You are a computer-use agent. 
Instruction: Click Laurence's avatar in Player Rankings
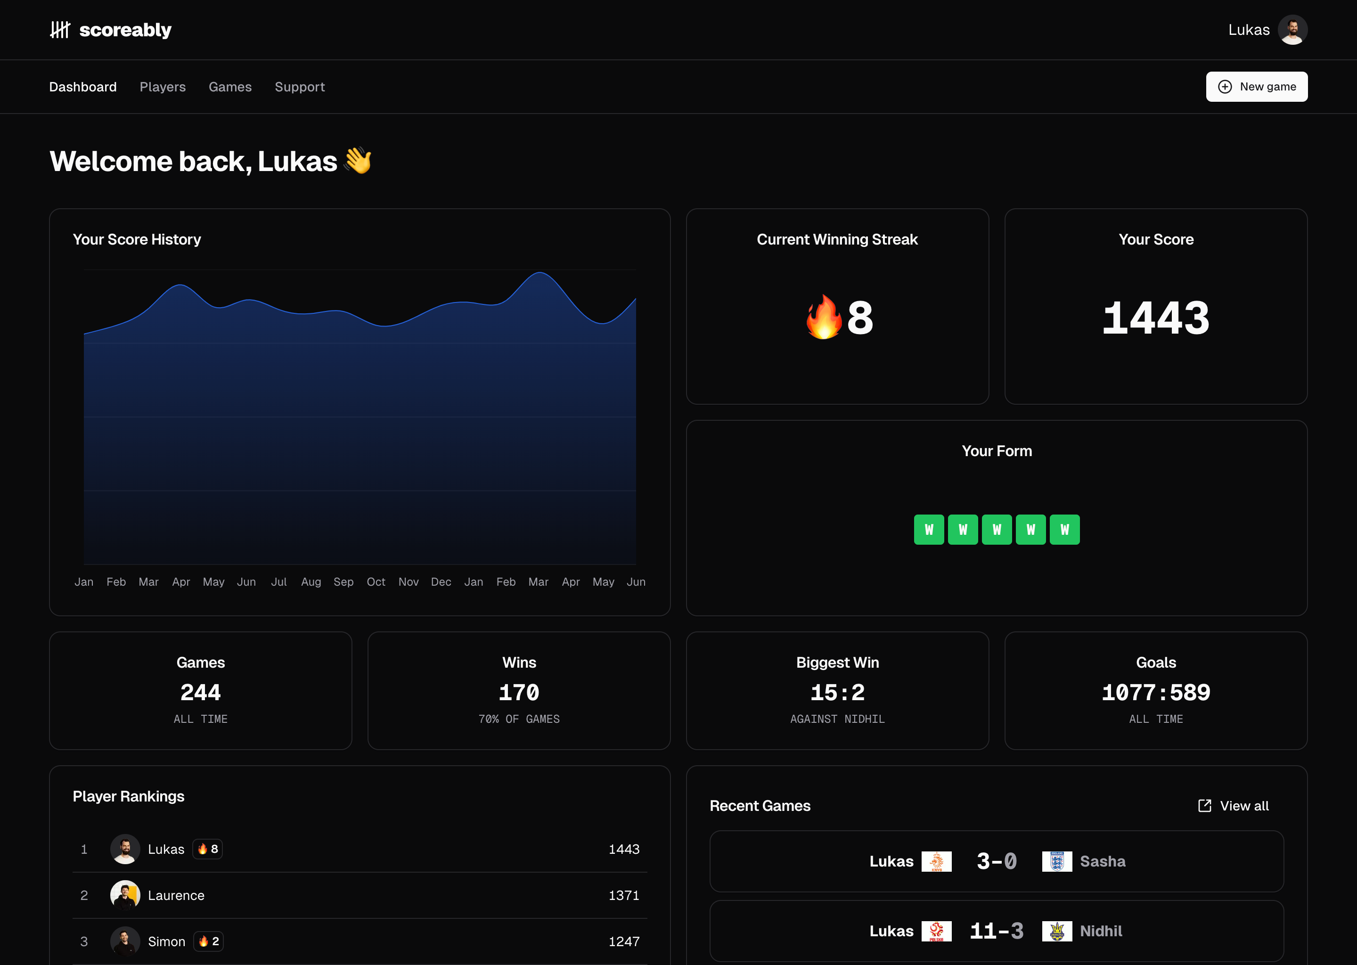(125, 895)
